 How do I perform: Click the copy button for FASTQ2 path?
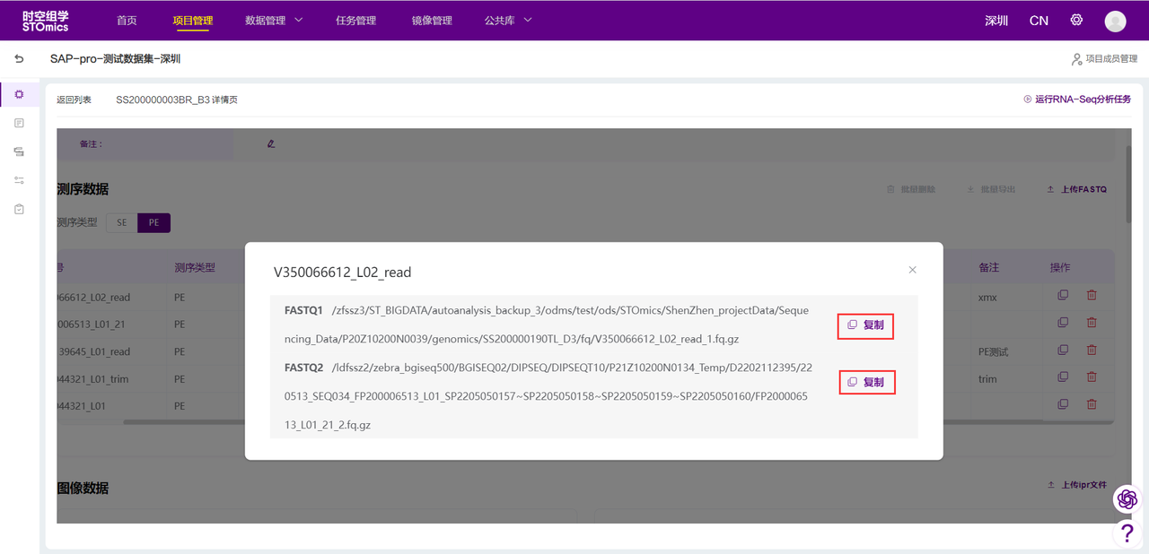(865, 383)
